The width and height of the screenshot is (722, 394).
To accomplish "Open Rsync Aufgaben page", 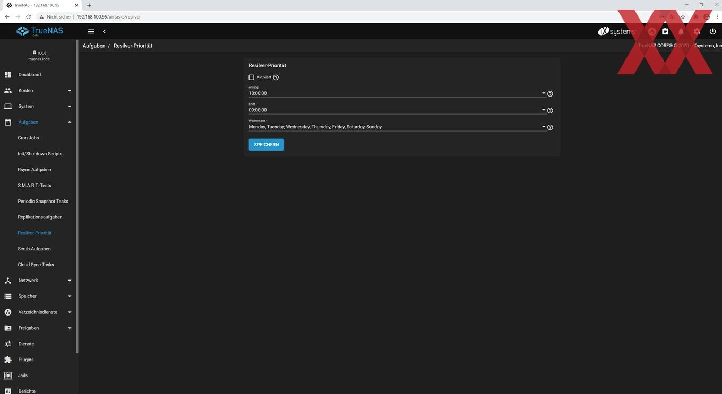I will click(35, 170).
